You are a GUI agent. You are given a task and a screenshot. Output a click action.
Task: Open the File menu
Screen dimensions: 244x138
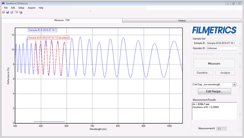pos(6,8)
